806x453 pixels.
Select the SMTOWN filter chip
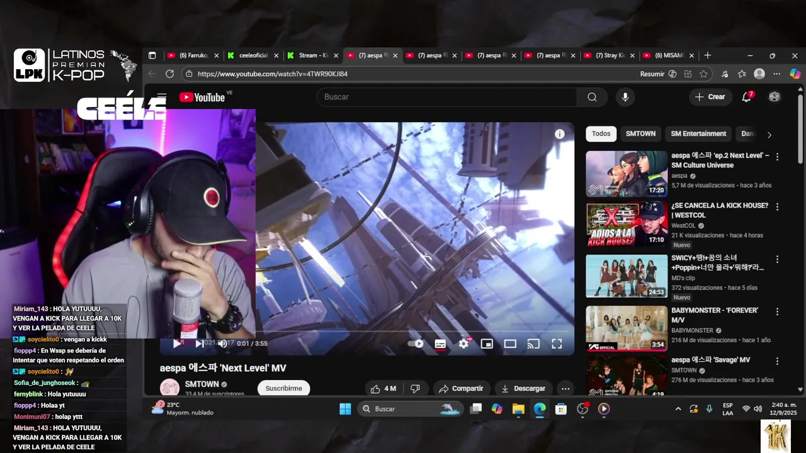click(640, 133)
